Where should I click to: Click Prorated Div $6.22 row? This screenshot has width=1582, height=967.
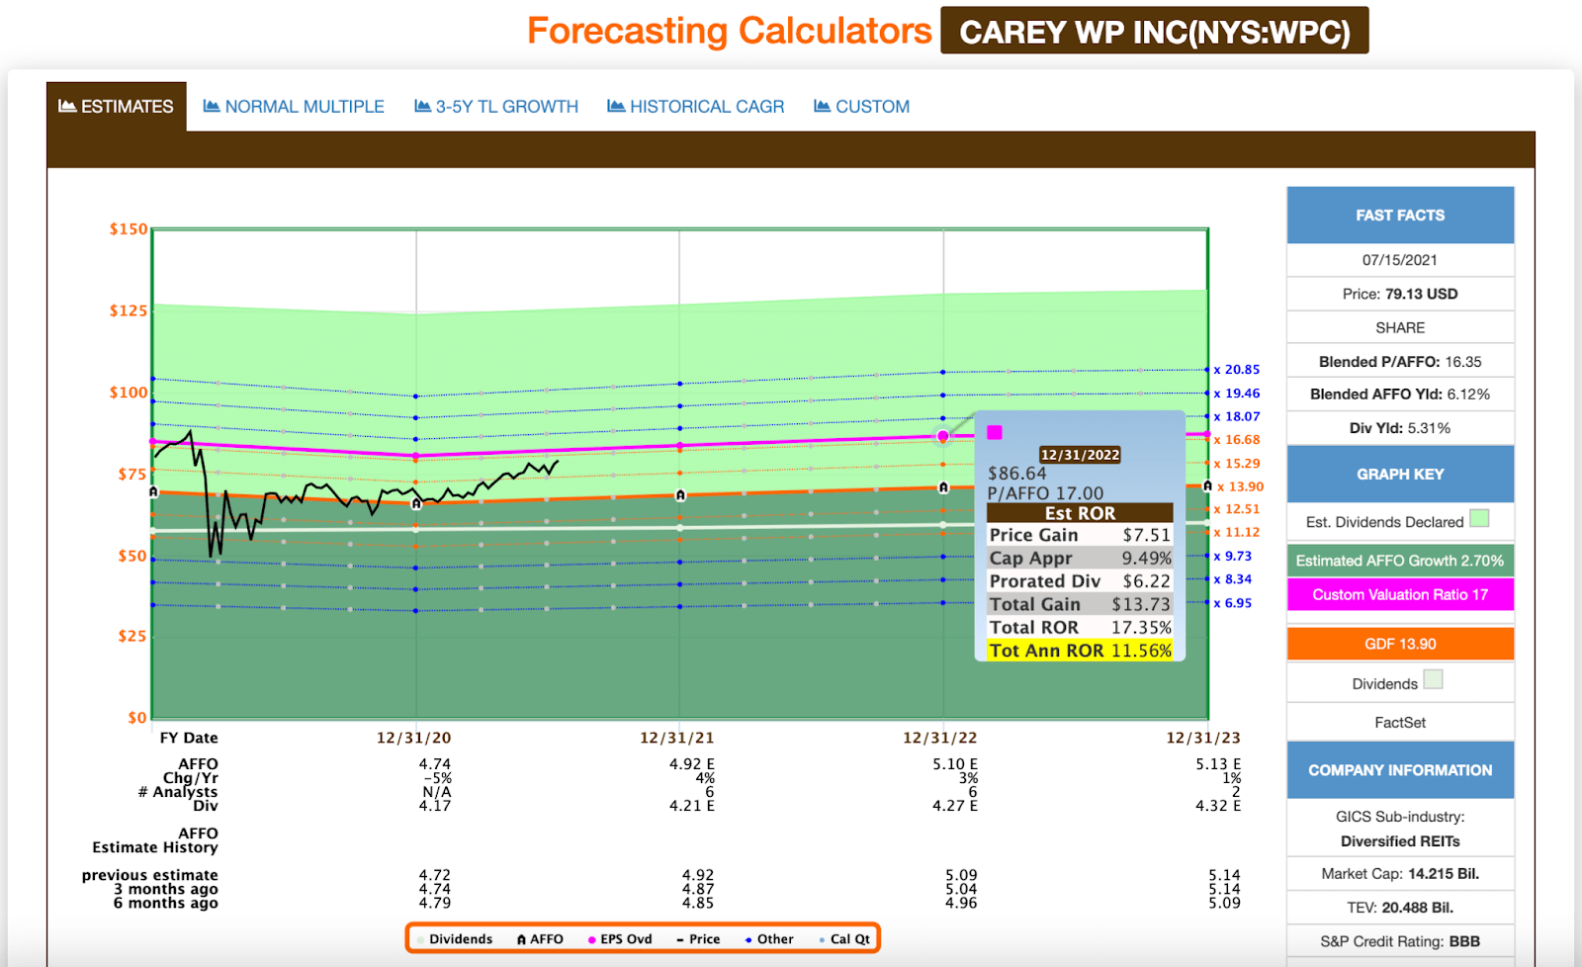(1080, 581)
